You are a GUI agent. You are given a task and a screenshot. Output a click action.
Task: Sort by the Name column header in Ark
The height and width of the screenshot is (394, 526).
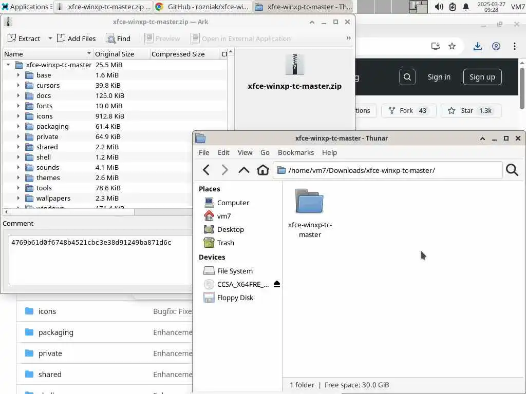(x=48, y=54)
